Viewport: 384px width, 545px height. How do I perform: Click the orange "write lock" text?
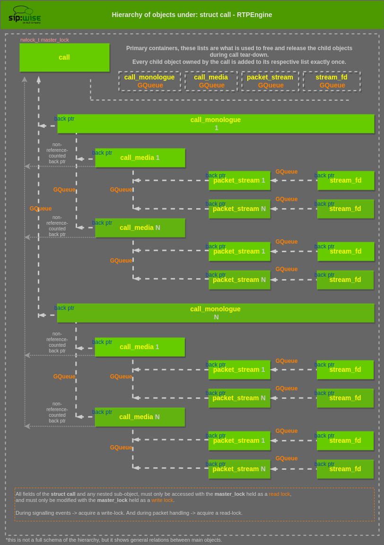click(162, 500)
